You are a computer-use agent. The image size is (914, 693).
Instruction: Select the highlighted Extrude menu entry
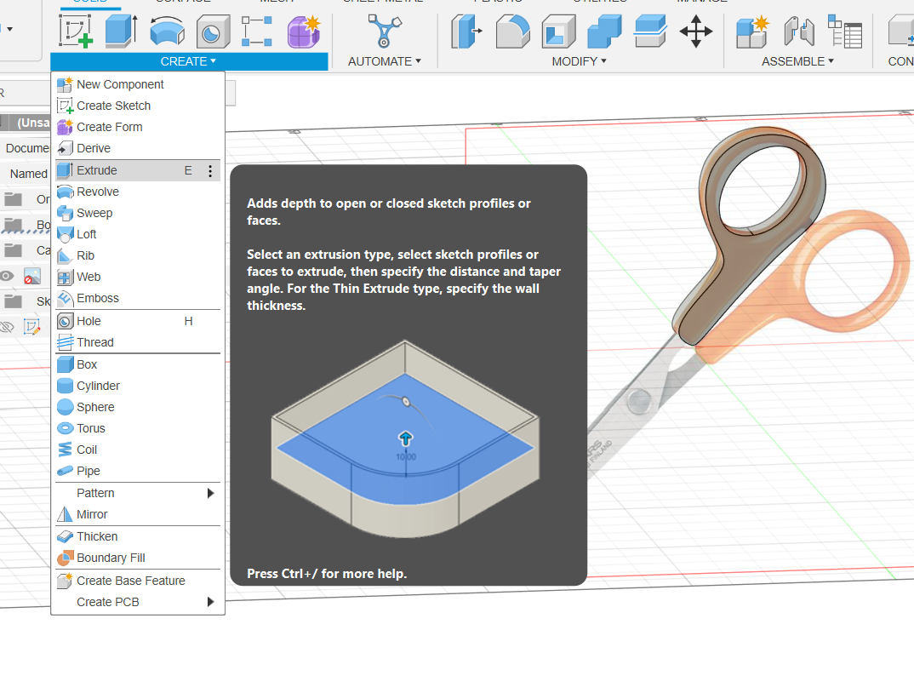(138, 170)
